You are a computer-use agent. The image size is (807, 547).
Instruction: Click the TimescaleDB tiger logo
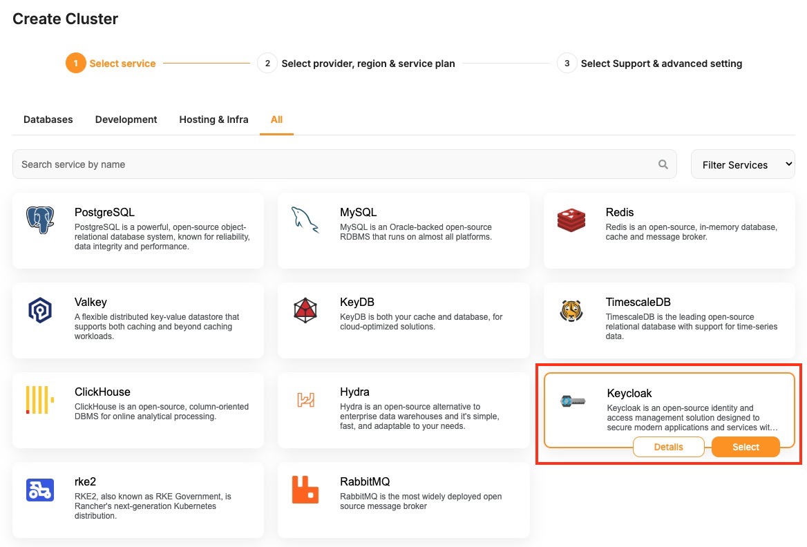[x=571, y=310]
